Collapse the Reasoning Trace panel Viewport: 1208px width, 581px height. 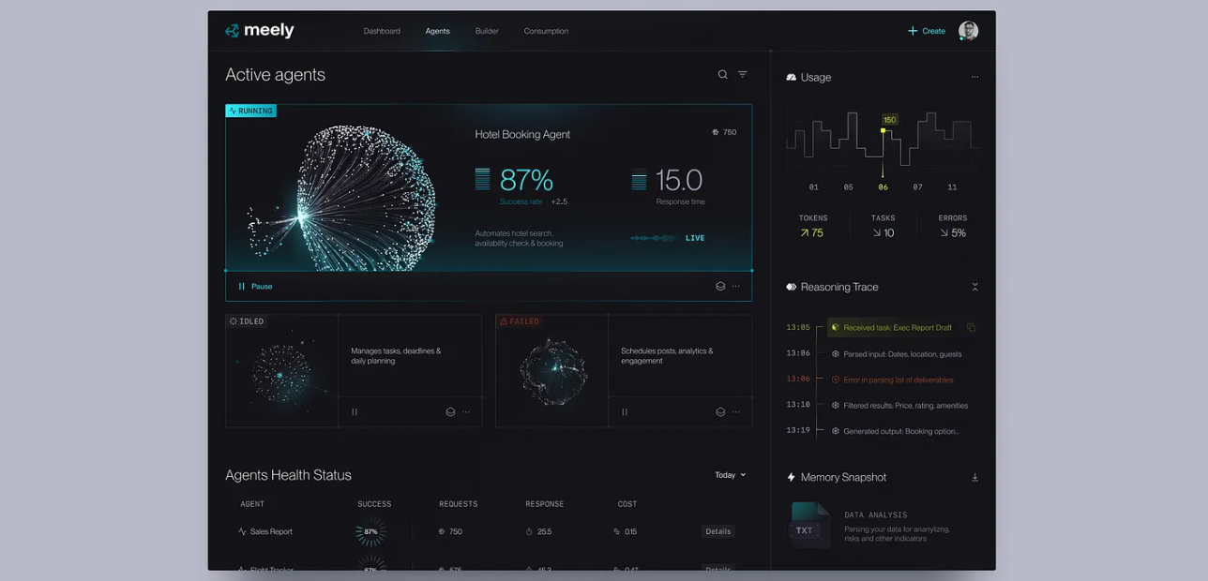pos(974,287)
